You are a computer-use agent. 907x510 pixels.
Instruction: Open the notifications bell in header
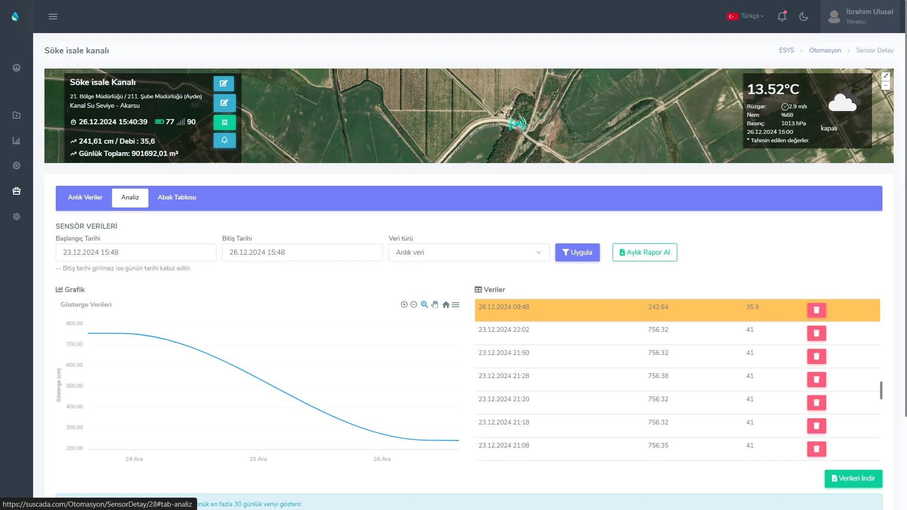point(782,17)
